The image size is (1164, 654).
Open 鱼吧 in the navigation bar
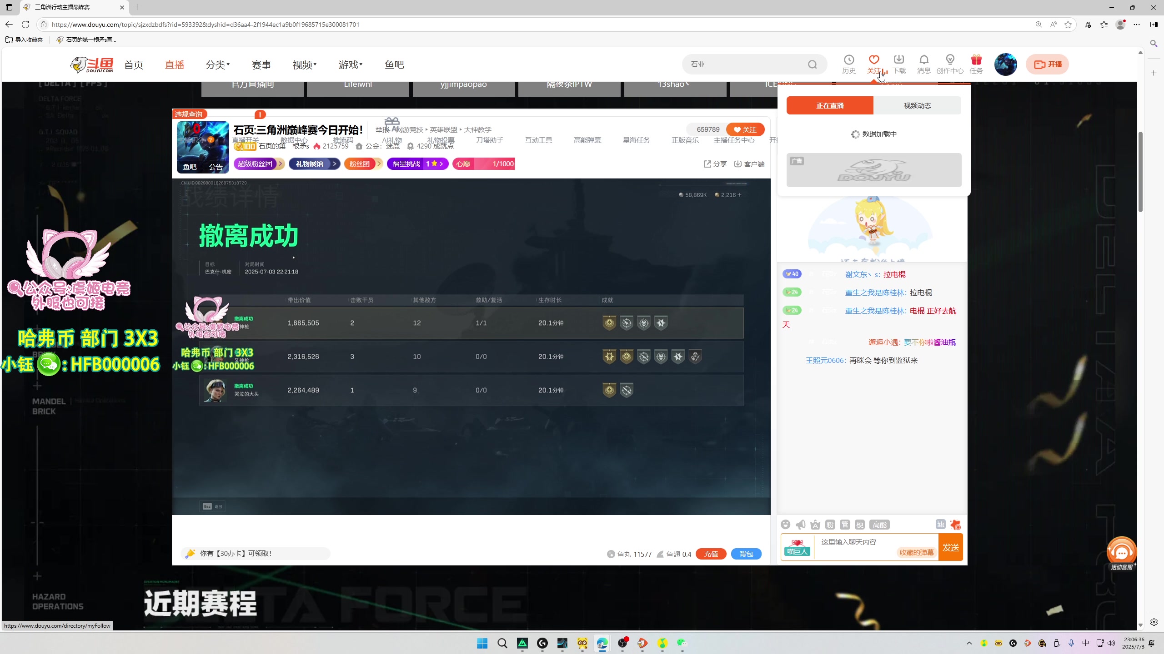tap(394, 64)
